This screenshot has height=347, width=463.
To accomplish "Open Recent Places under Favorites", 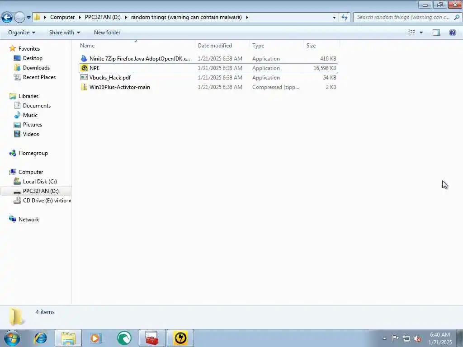I will pos(39,77).
